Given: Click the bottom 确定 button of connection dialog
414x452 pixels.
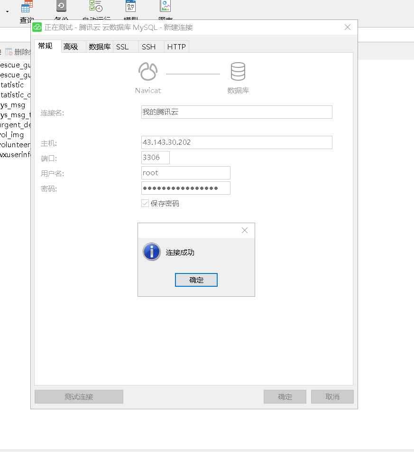Looking at the screenshot, I should 285,396.
